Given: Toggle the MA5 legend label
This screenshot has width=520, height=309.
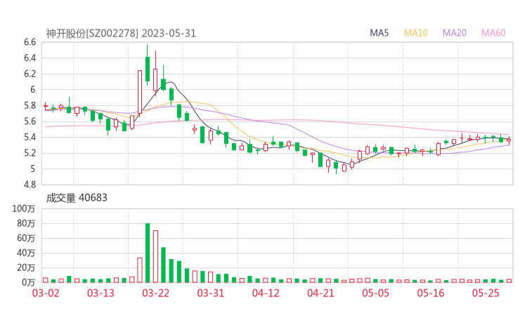Looking at the screenshot, I should pos(379,33).
